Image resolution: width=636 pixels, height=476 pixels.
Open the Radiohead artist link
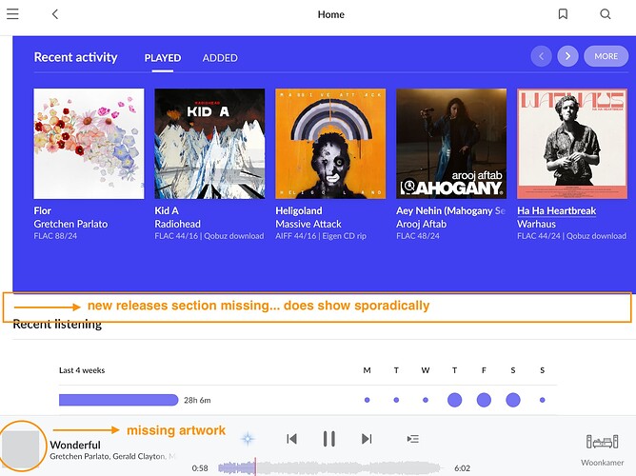point(177,224)
